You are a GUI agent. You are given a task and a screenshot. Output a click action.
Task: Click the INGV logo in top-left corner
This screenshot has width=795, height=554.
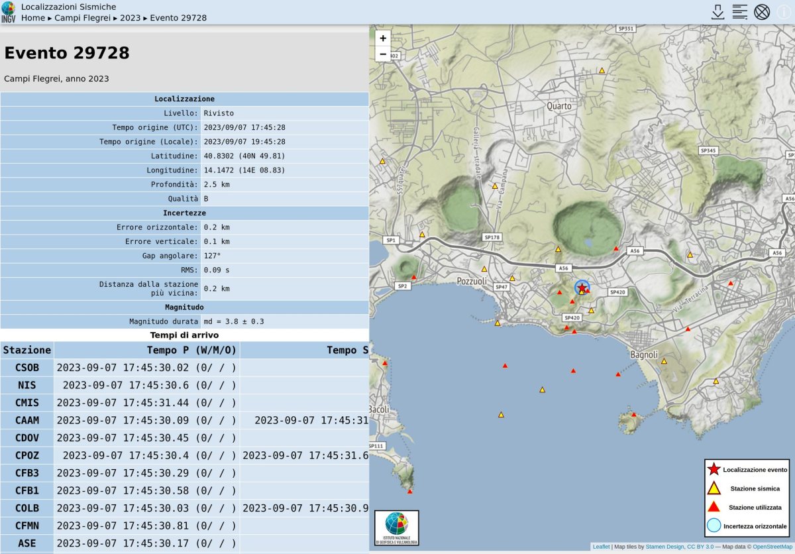click(9, 12)
